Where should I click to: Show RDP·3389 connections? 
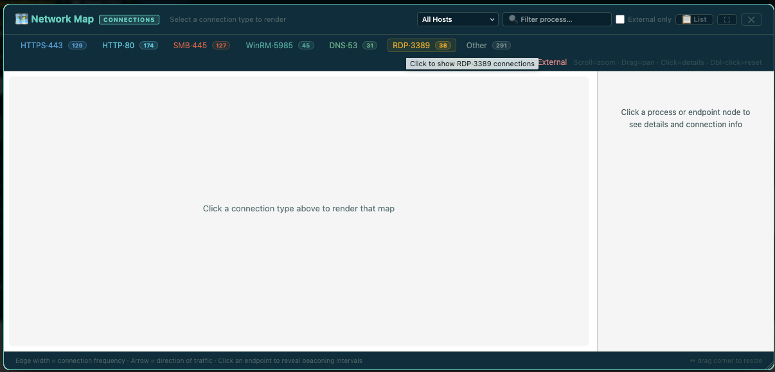click(422, 46)
